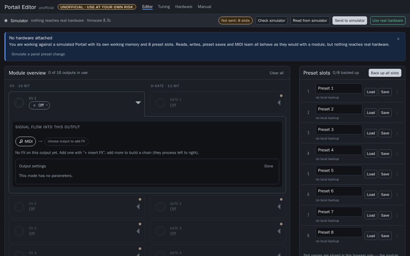Click 'UNOFFICIAL · USE AT YOUR OWN RISK' badge
Screen dimensions: 410x256
coord(97,7)
